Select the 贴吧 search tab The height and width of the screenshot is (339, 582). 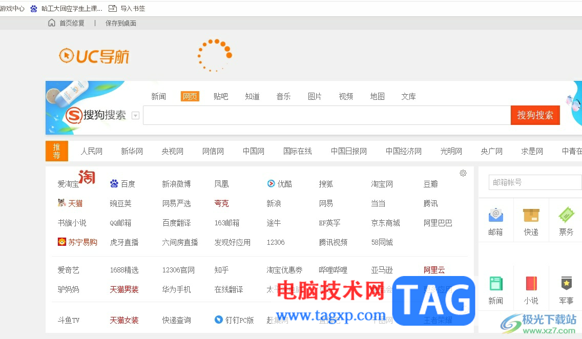[x=221, y=96]
